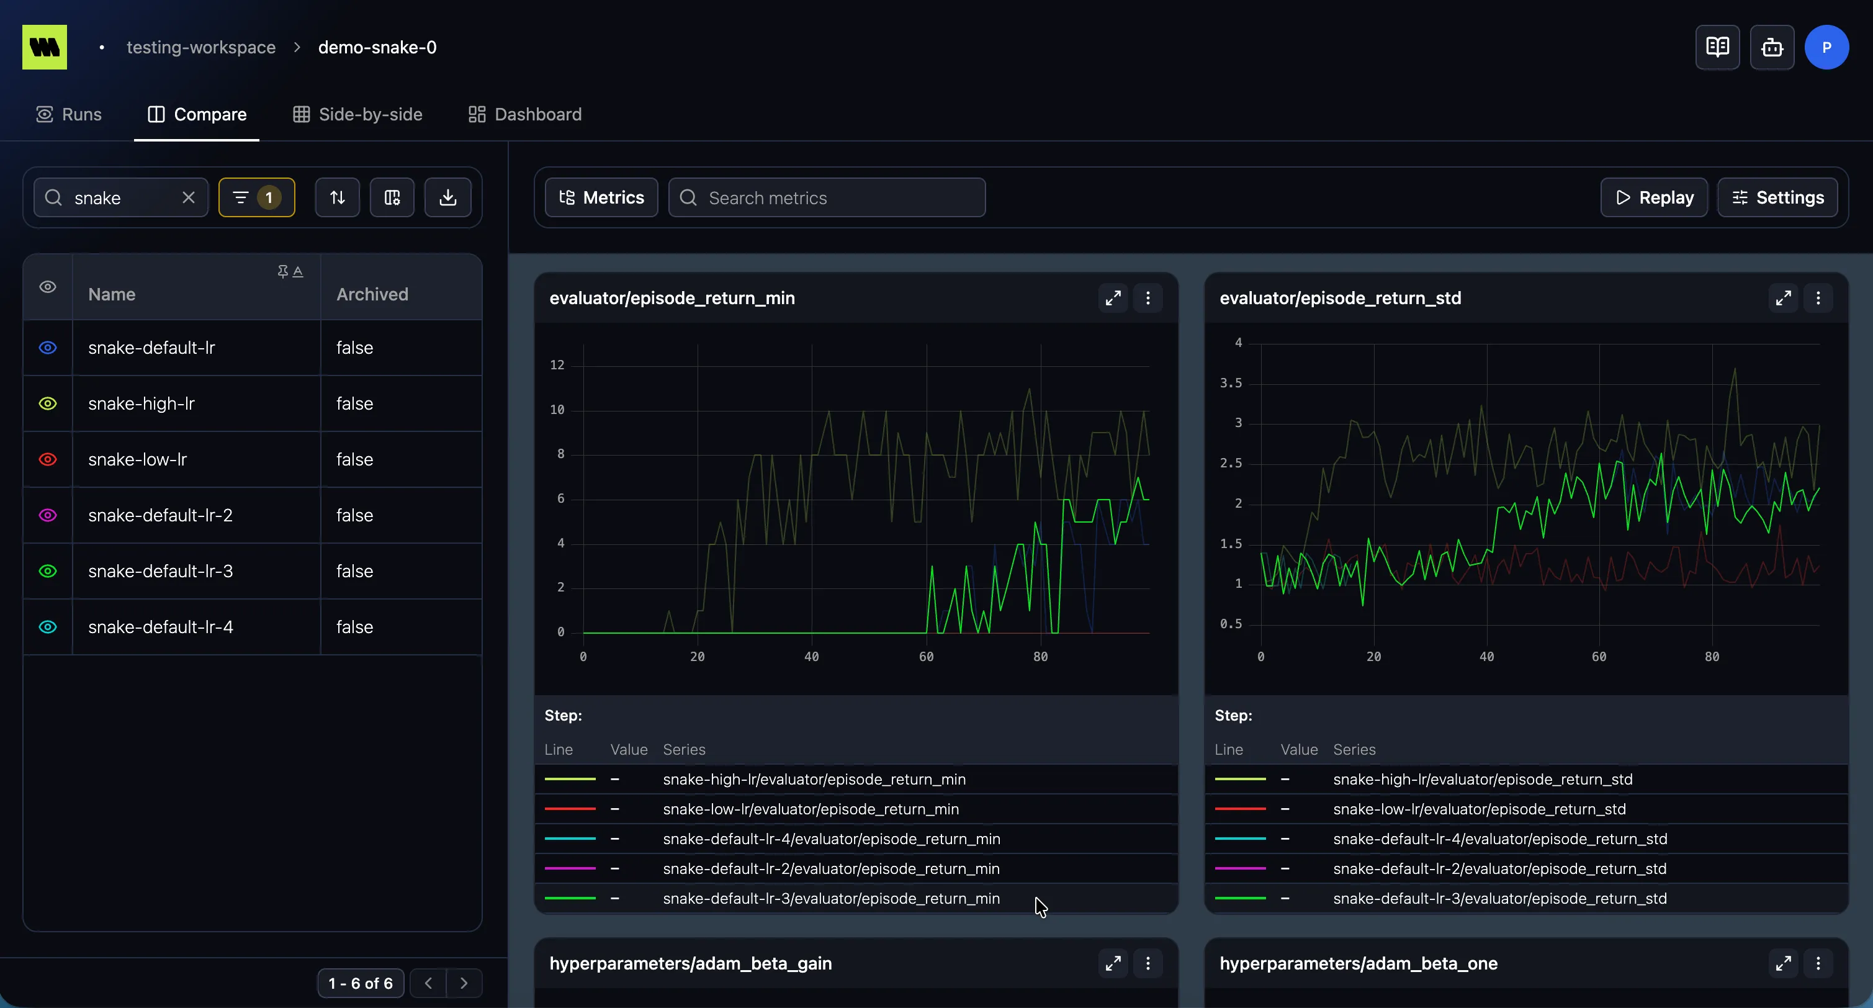
Task: Click the Replay button
Action: tap(1653, 198)
